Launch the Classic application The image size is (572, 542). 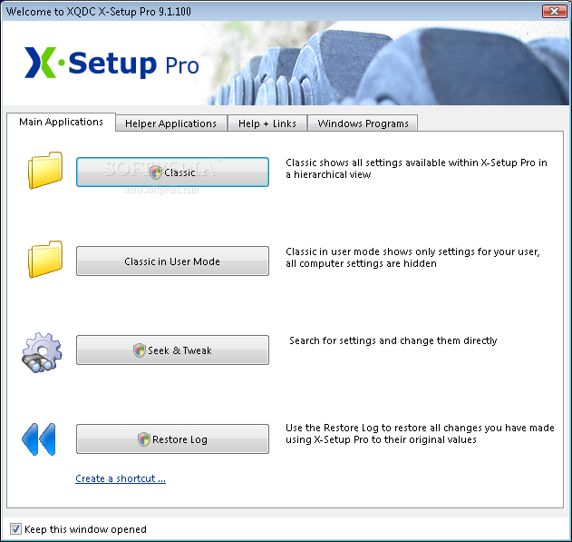click(x=172, y=172)
